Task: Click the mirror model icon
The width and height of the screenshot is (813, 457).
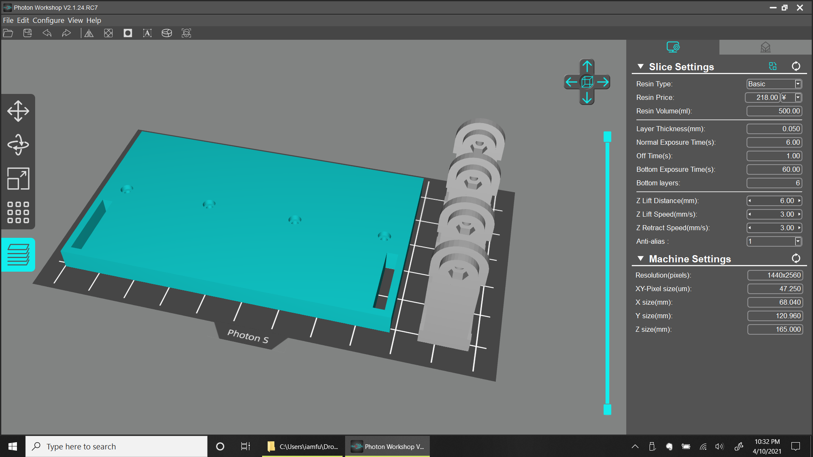Action: [x=89, y=33]
